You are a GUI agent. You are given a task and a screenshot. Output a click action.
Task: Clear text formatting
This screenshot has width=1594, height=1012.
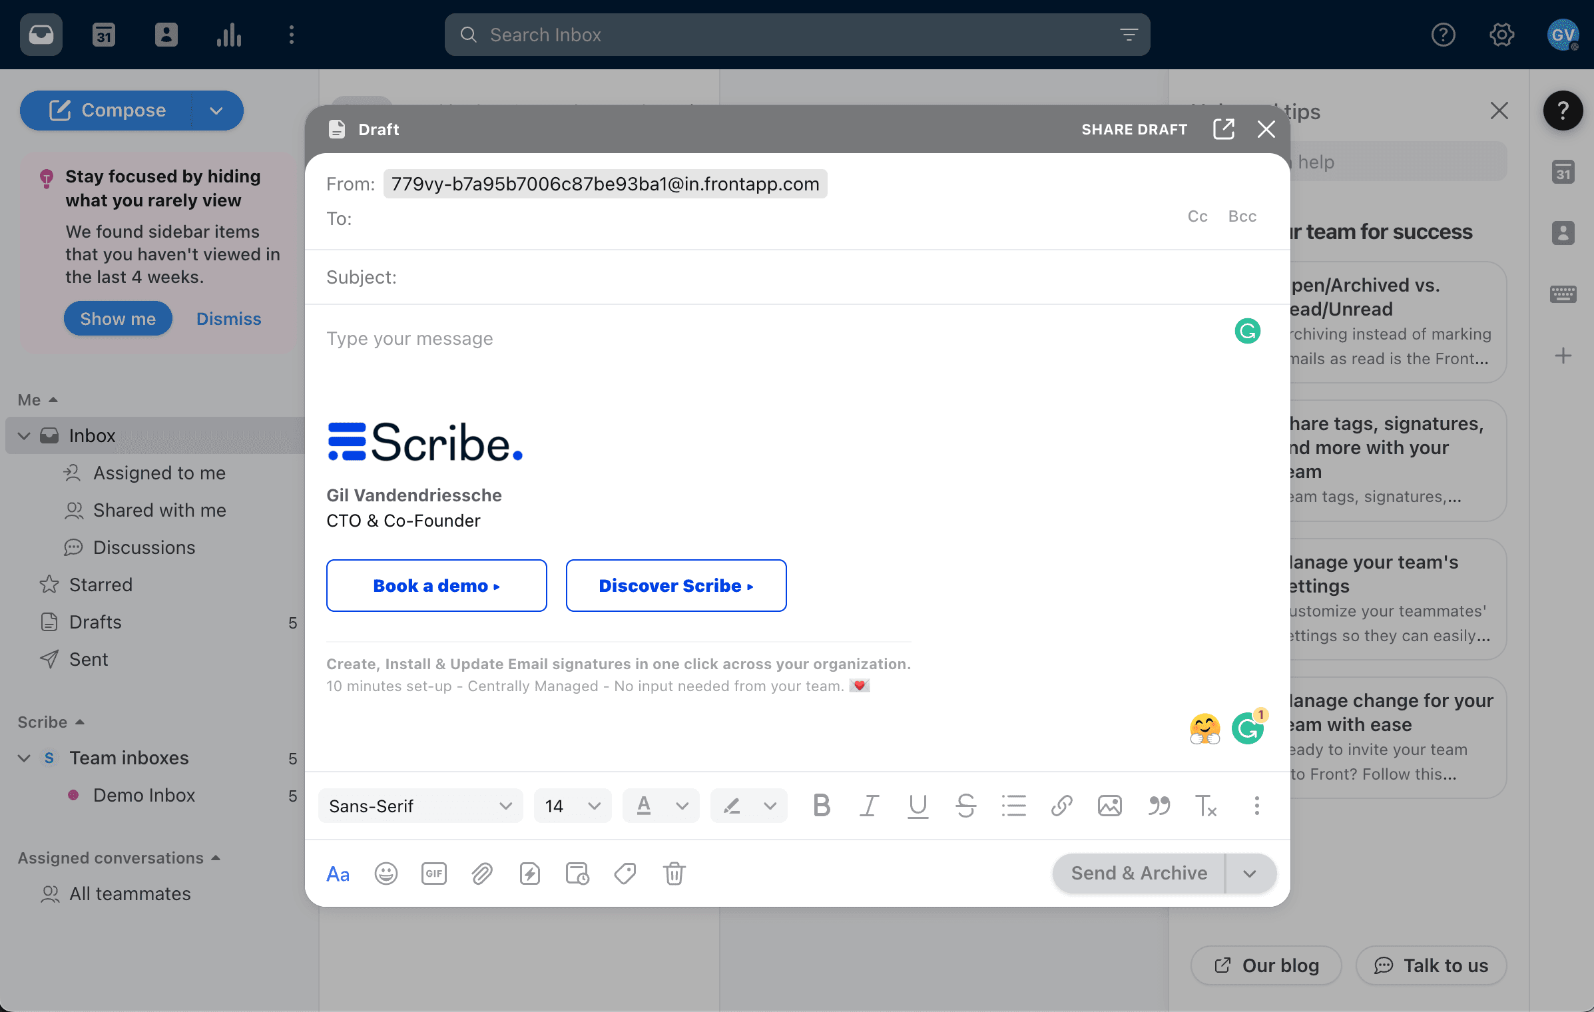tap(1206, 806)
